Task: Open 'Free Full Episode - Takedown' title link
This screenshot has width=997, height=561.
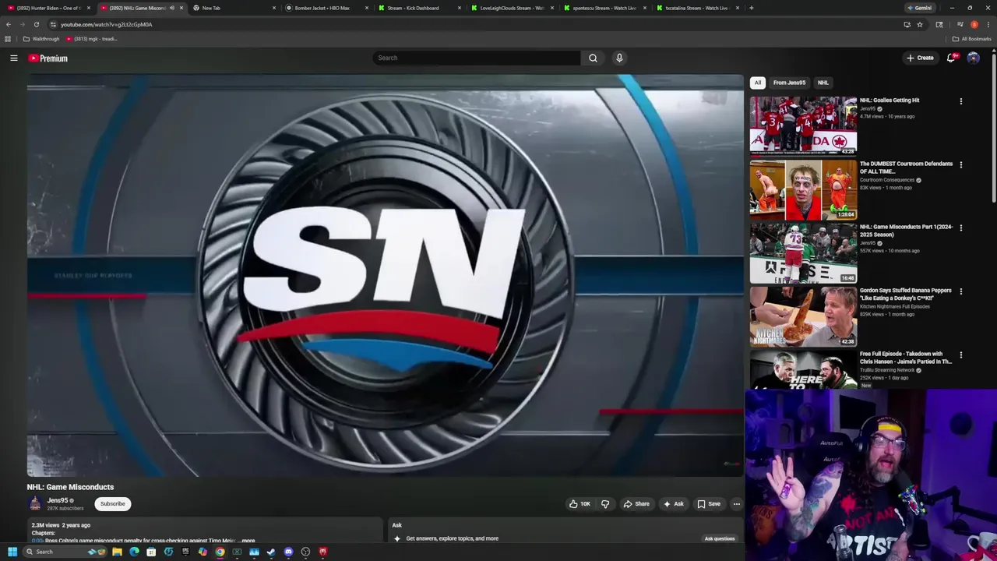Action: click(x=905, y=358)
